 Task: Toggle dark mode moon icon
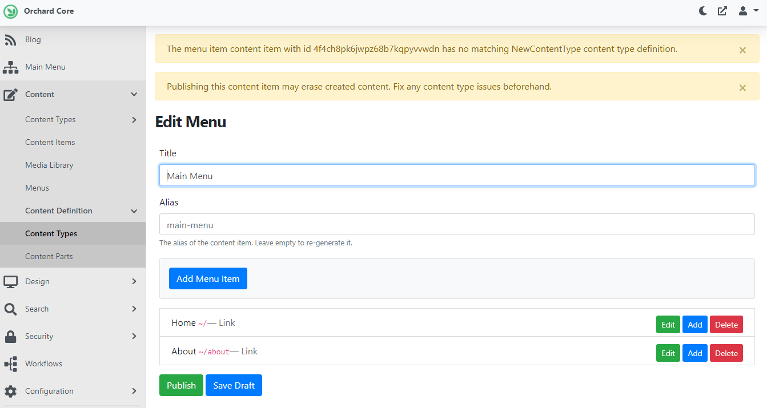pyautogui.click(x=703, y=11)
